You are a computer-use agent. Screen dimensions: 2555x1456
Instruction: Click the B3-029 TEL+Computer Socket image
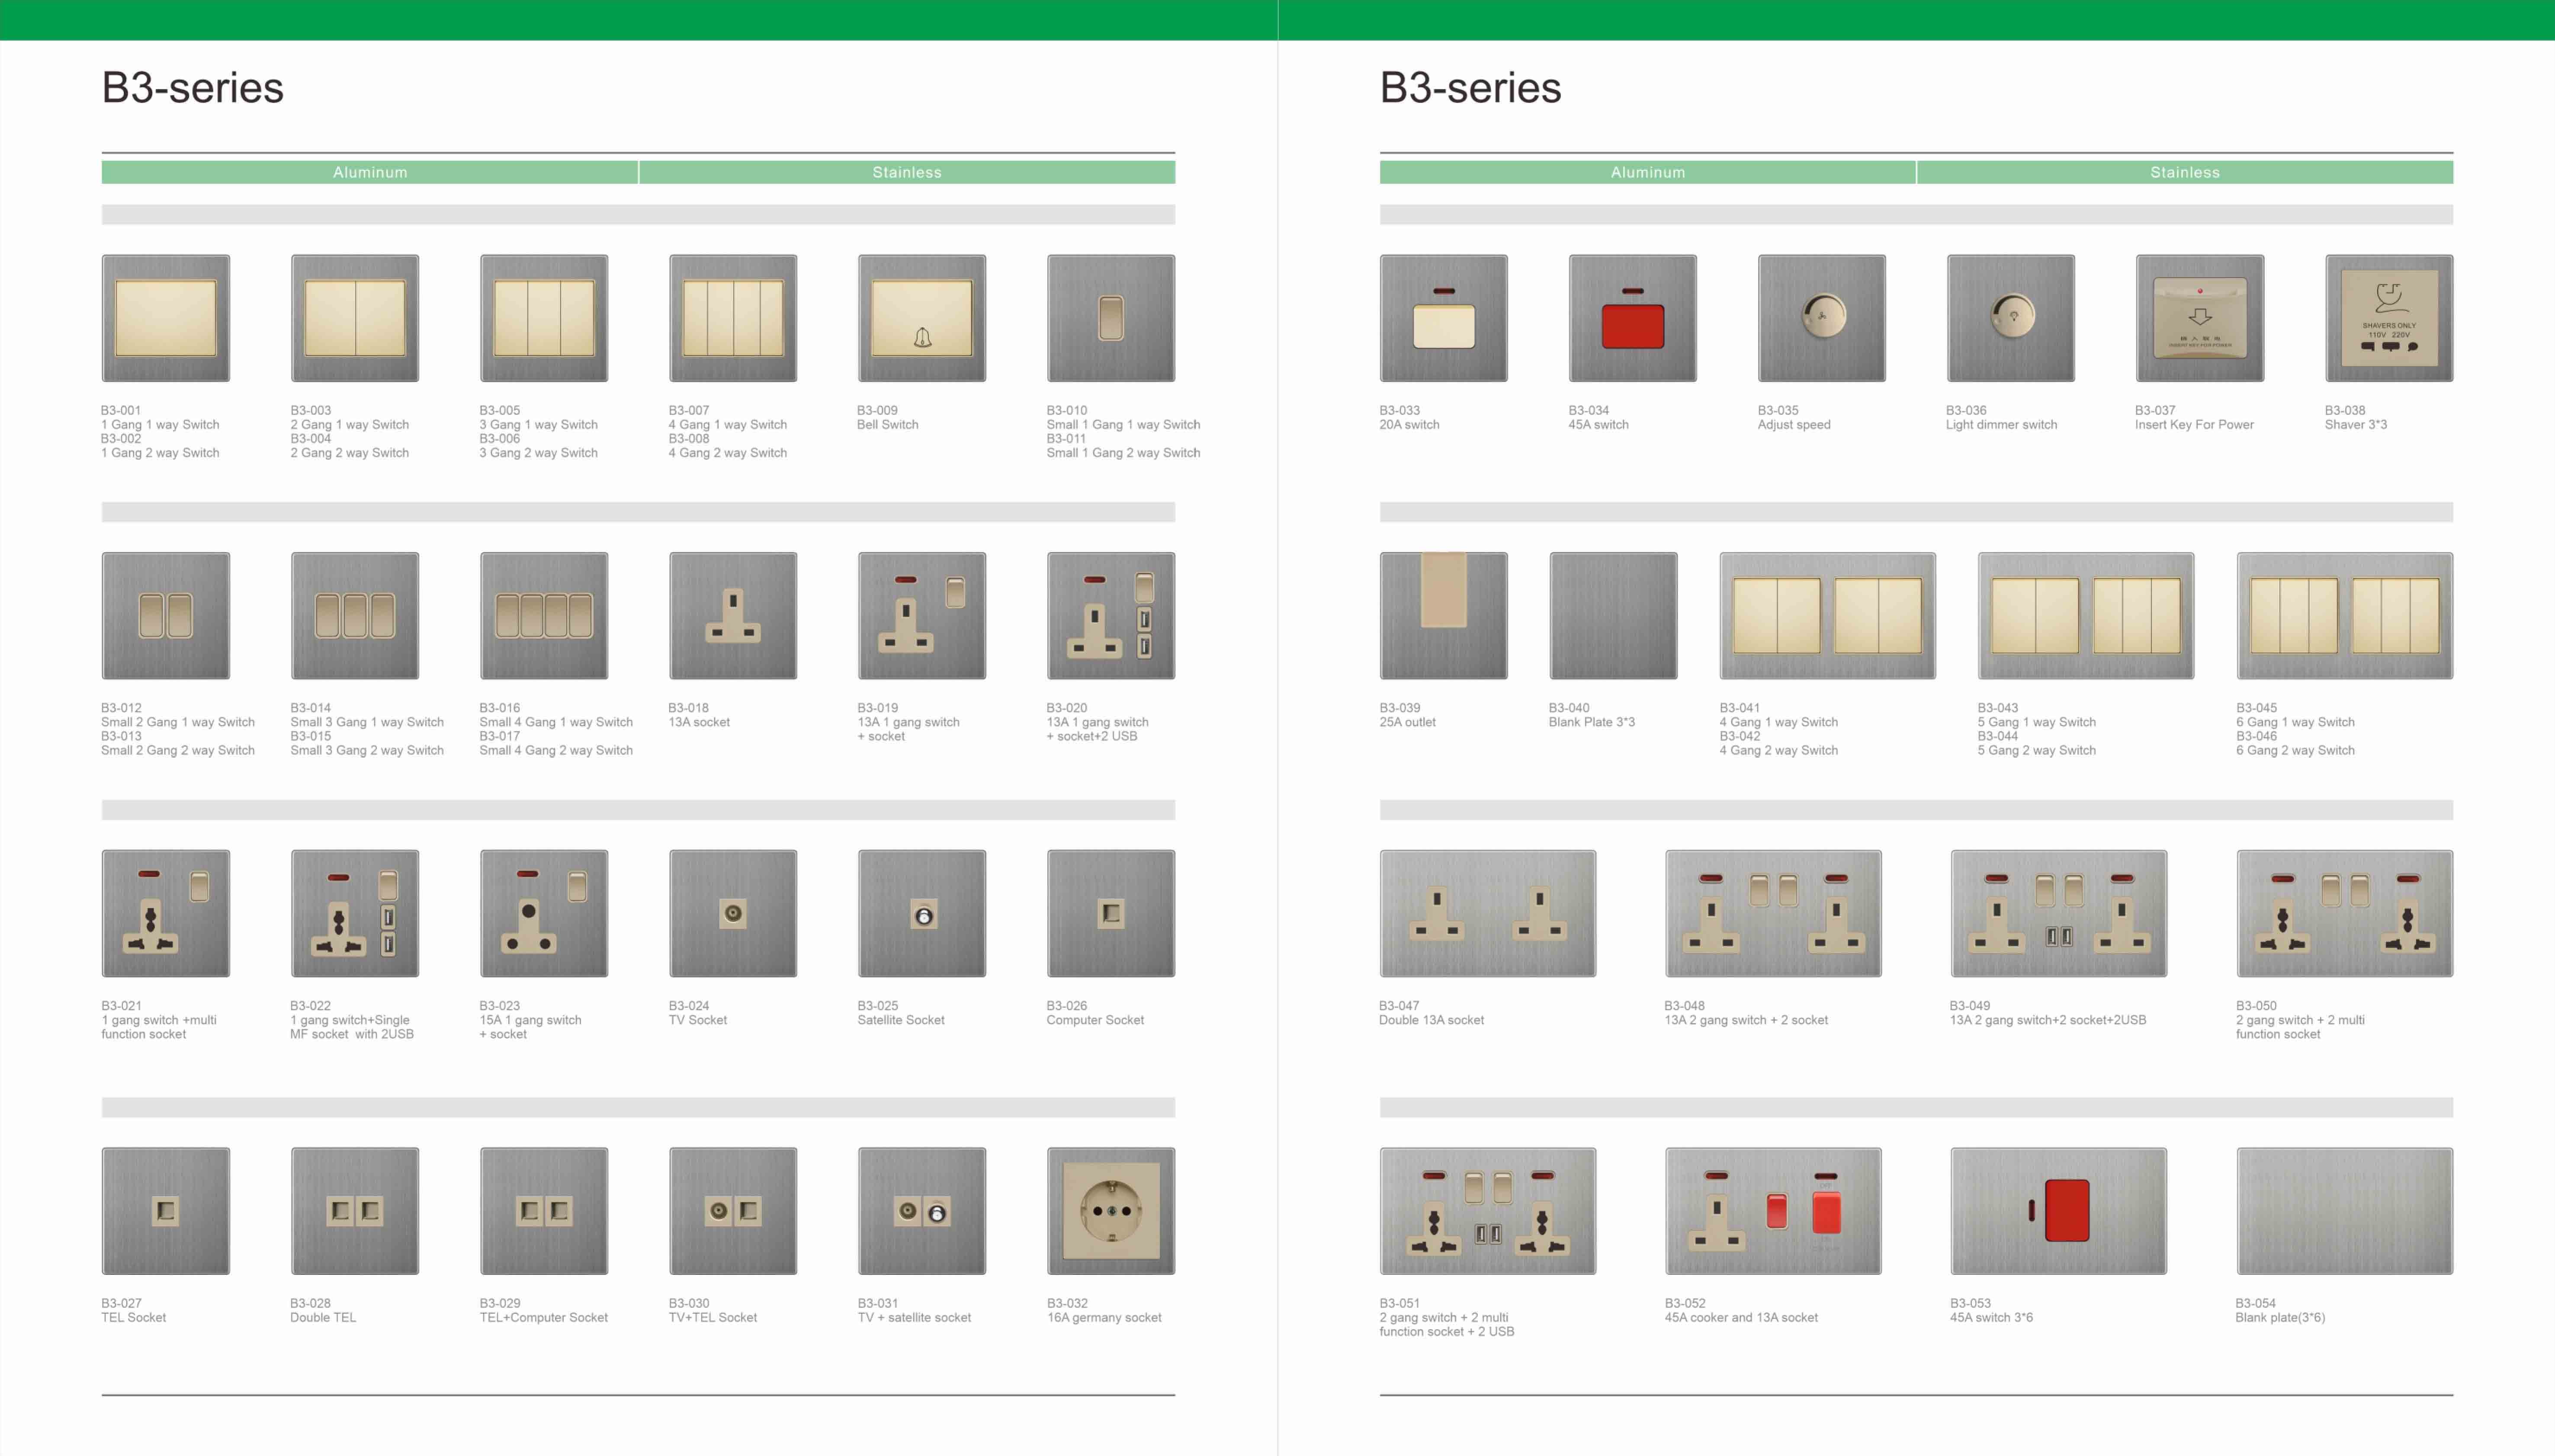[543, 1211]
